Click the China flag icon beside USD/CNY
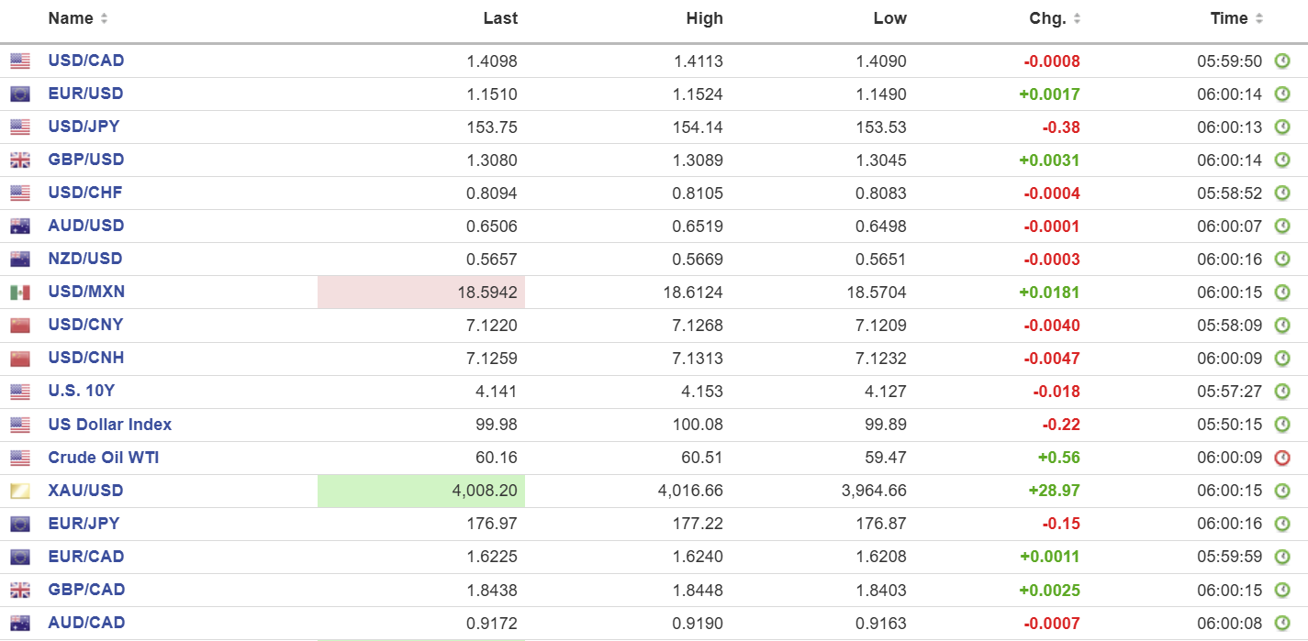This screenshot has height=641, width=1308. 20,326
